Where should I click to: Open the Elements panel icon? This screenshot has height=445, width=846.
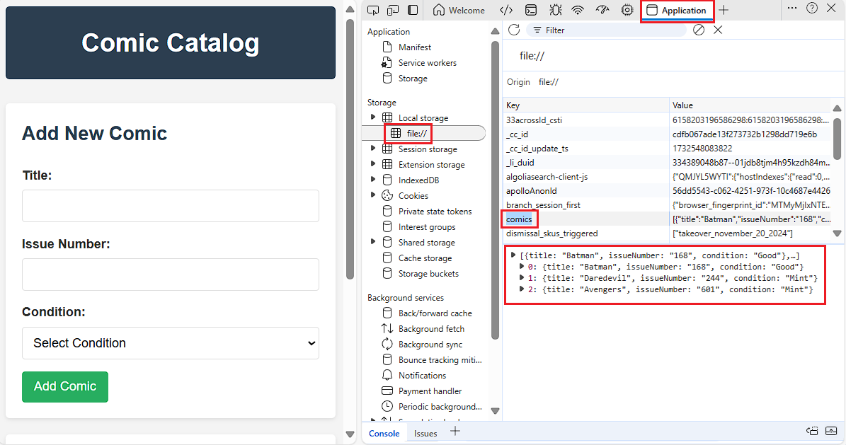[x=505, y=10]
